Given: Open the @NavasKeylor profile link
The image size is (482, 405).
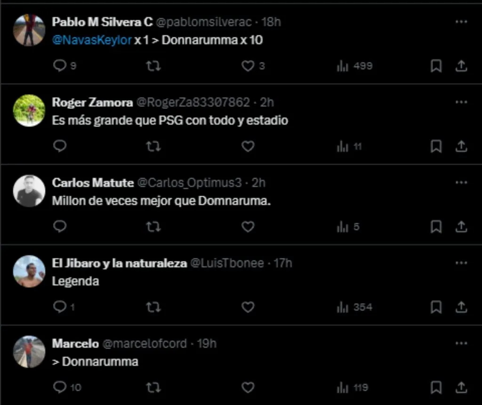Looking at the screenshot, I should pyautogui.click(x=88, y=40).
